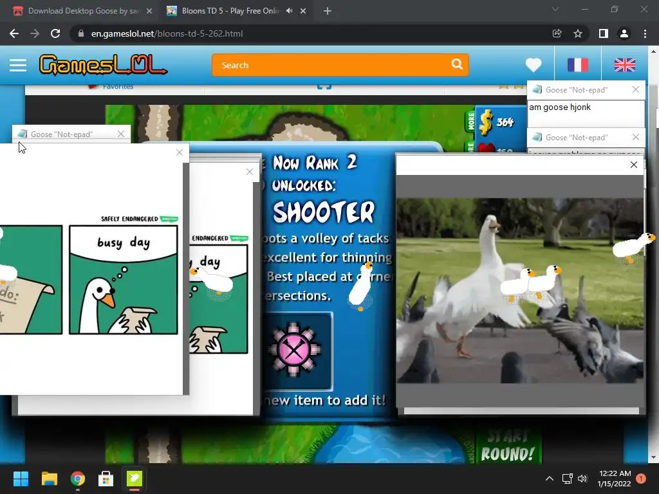Show hidden system tray icons
The width and height of the screenshot is (659, 494).
[x=550, y=479]
